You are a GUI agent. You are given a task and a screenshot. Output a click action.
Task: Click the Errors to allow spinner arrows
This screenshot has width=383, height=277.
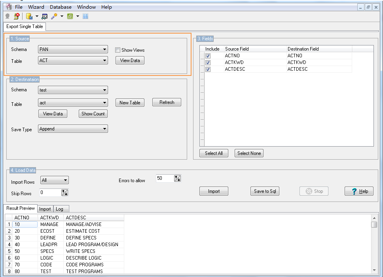click(177, 178)
